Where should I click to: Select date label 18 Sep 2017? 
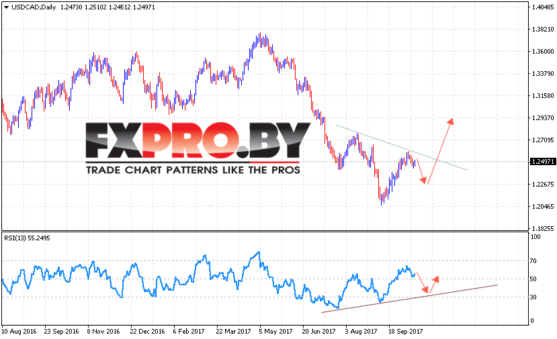[x=405, y=331]
